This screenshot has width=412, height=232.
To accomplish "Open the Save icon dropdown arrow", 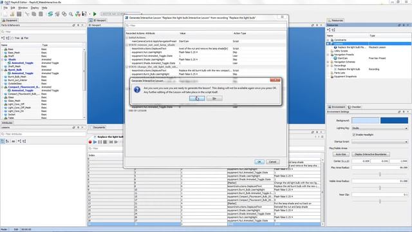I will click(x=89, y=14).
